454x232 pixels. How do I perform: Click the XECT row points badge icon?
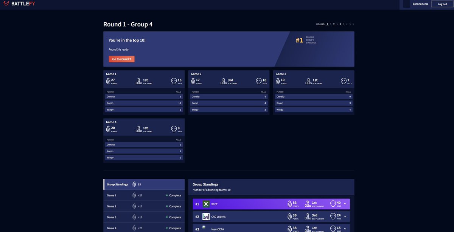tap(290, 204)
